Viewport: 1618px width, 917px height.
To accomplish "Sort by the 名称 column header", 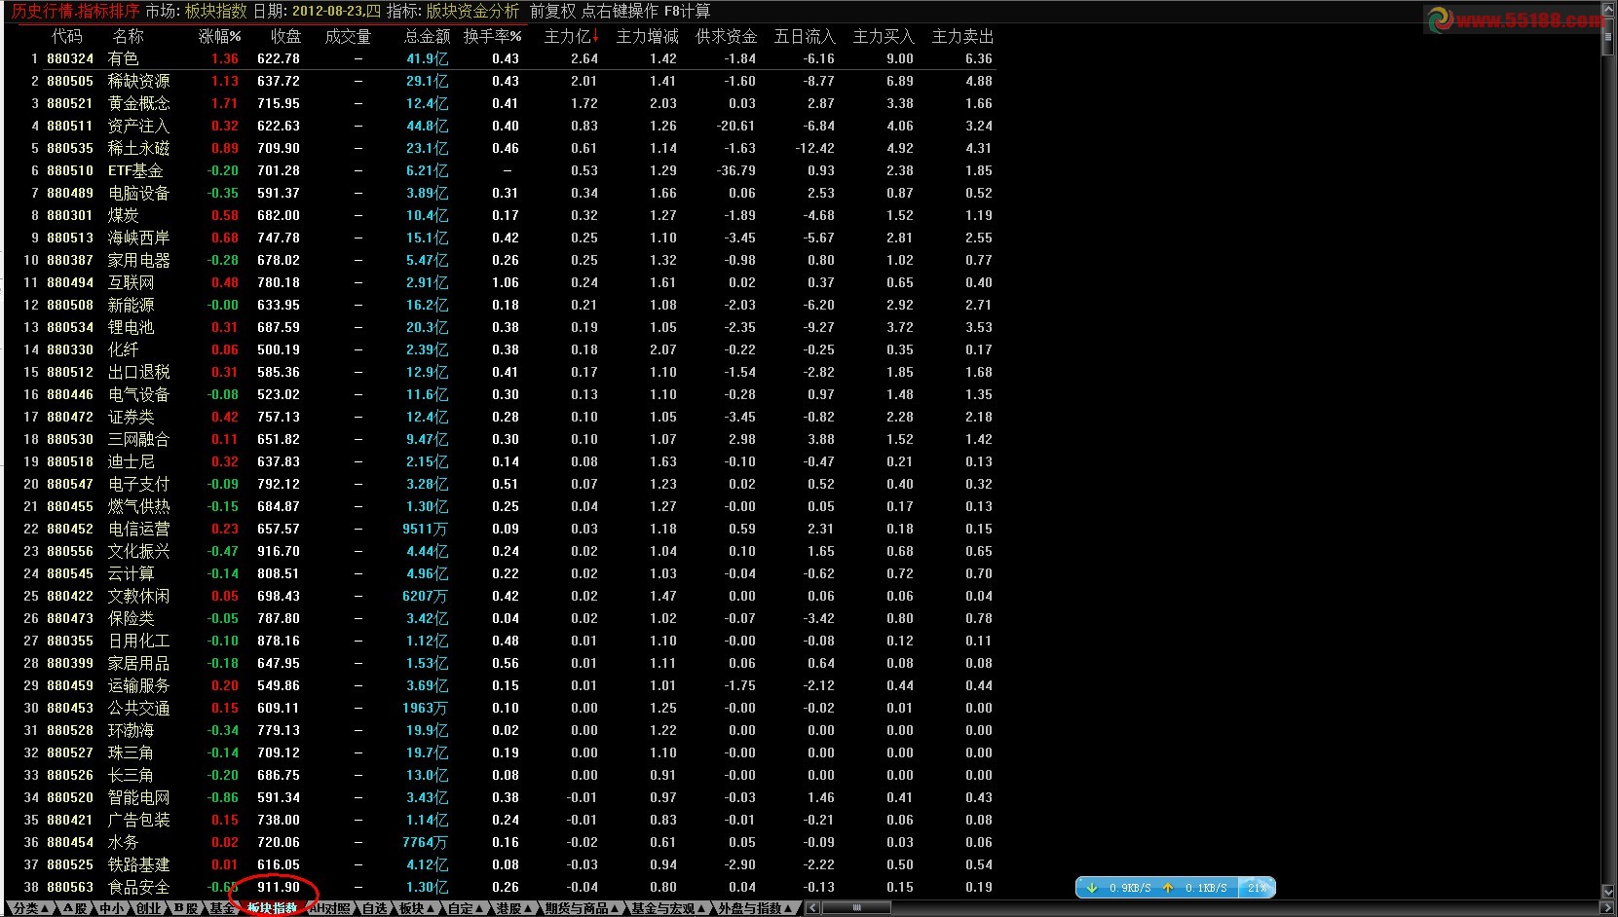I will tap(129, 36).
